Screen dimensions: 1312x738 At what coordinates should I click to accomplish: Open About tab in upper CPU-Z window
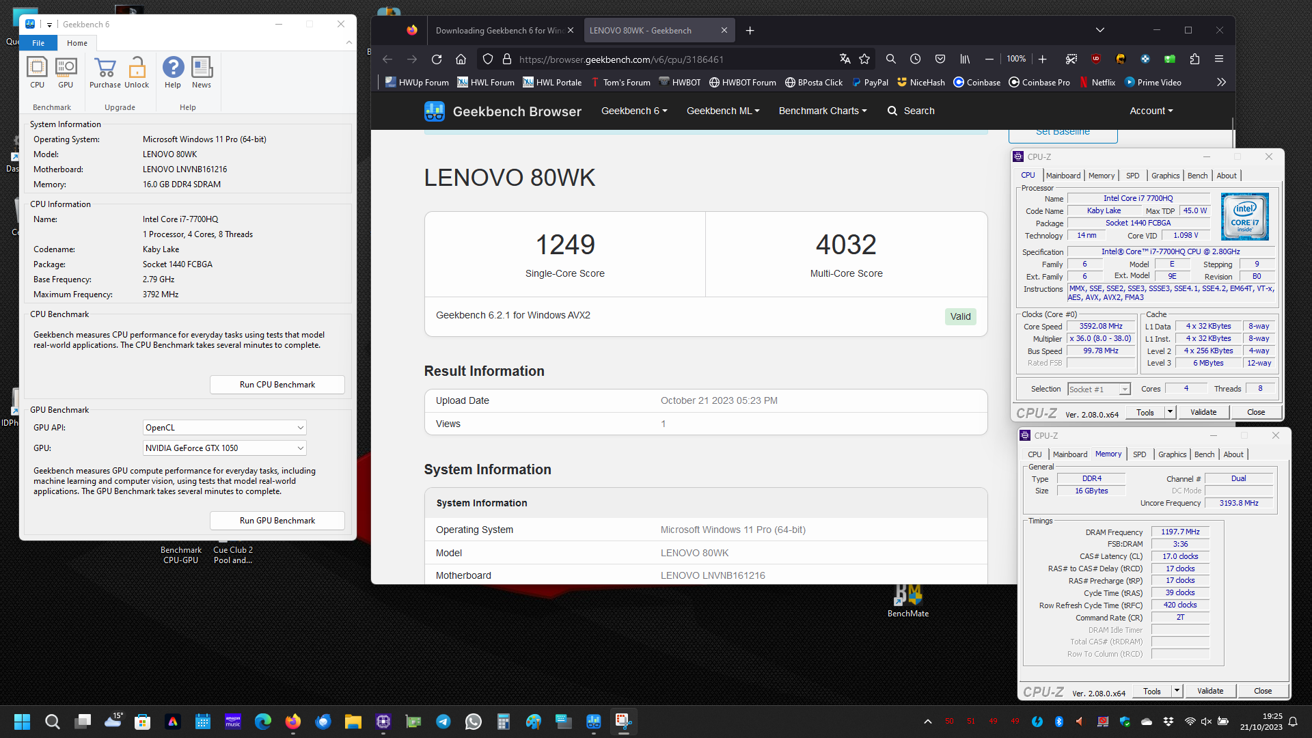tap(1227, 176)
